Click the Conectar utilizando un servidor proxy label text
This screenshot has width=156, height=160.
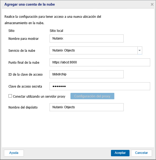click(x=39, y=96)
